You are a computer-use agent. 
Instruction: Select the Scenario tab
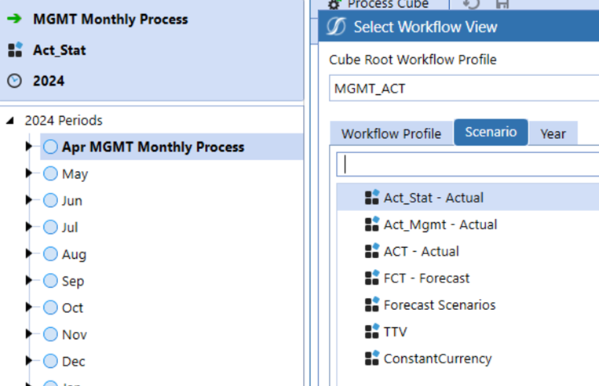491,133
